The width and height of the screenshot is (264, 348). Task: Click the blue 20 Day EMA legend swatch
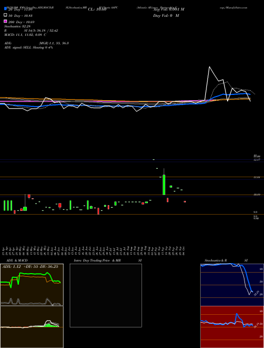(5, 9)
